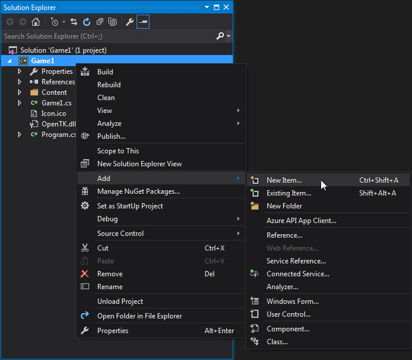
Task: Select the Icon.ico file in tree
Action: coord(53,114)
